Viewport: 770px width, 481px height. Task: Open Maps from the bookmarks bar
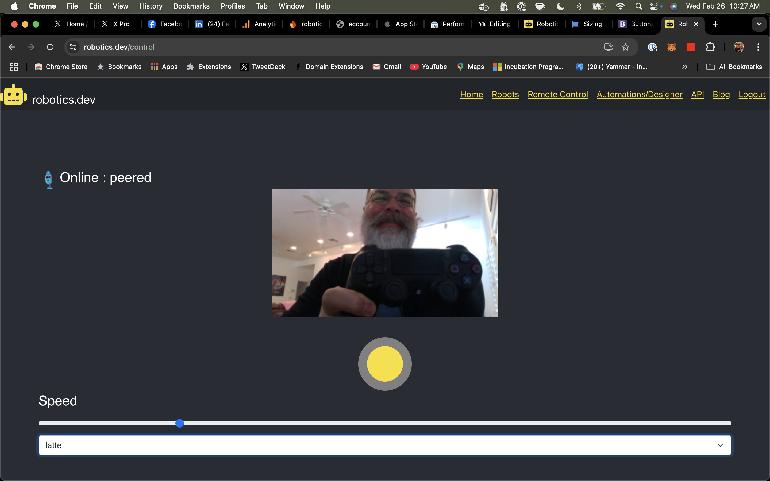(x=470, y=67)
